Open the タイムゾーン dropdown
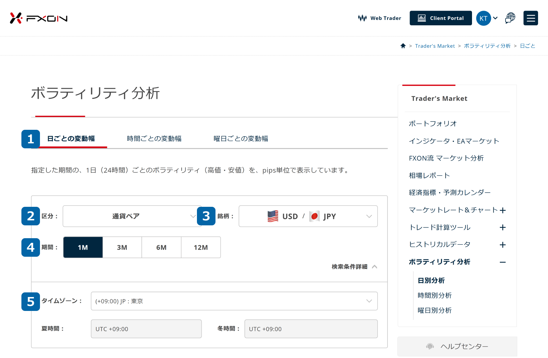The height and width of the screenshot is (358, 548). pyautogui.click(x=234, y=301)
